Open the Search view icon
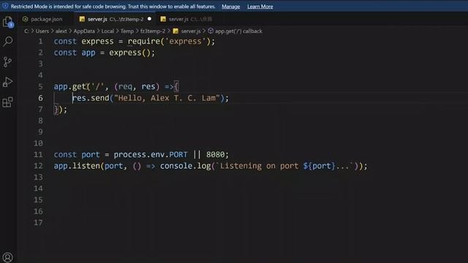468x263 pixels. (x=8, y=42)
